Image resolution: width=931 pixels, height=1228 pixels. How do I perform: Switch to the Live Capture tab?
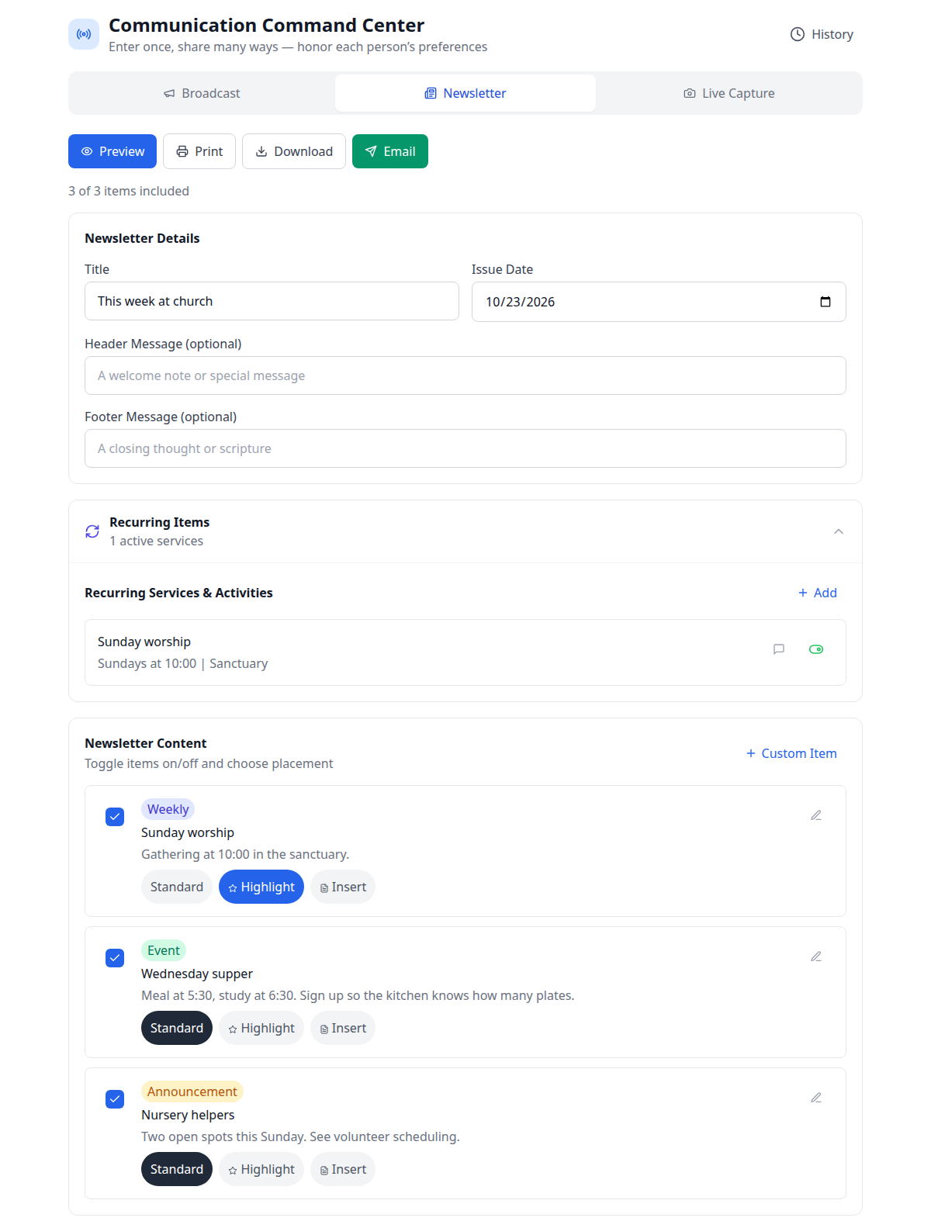pos(729,93)
